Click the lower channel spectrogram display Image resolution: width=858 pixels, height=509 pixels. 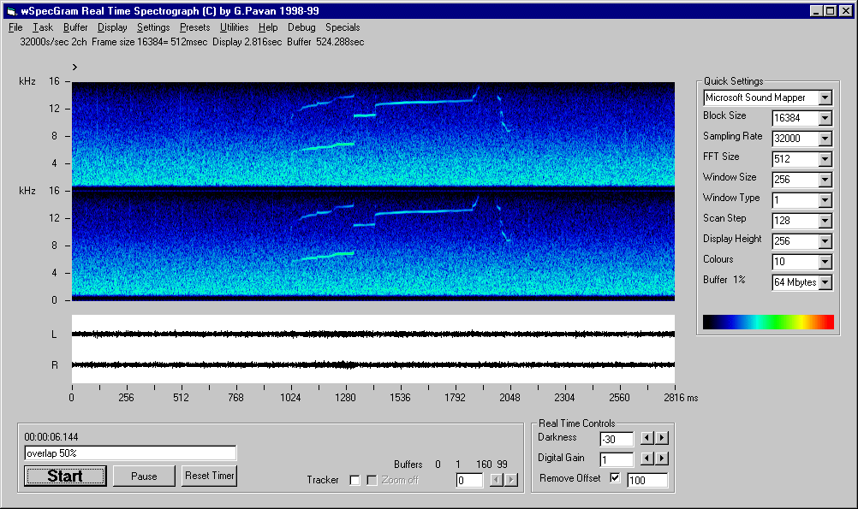(373, 245)
